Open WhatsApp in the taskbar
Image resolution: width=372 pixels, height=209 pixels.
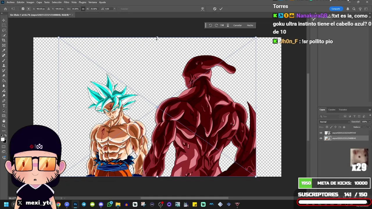[x=109, y=204]
